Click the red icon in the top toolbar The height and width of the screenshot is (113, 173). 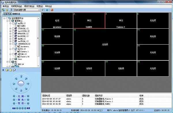tap(52, 10)
